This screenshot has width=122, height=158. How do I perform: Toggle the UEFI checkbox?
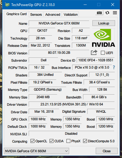tap(103, 53)
